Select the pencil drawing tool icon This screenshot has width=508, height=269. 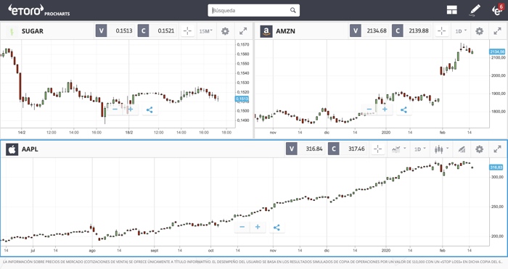tap(475, 10)
